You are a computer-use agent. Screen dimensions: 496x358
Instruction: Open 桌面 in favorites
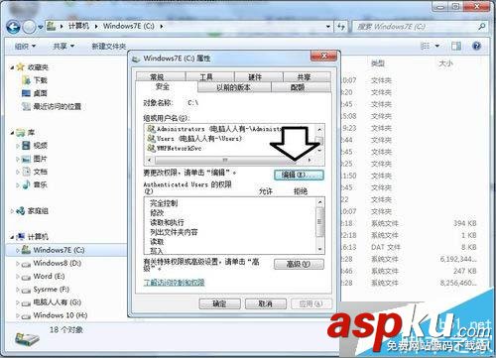41,93
